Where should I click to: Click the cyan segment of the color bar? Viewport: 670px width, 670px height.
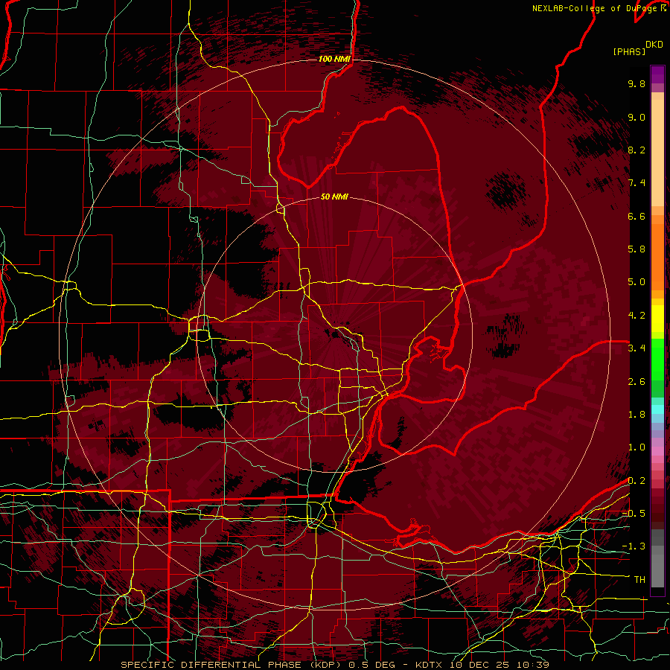[x=657, y=409]
